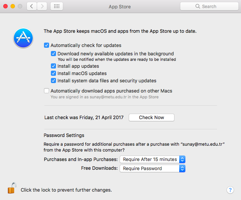Open Purchases and In-app Purchases dropdown
241x200 pixels.
click(152, 159)
